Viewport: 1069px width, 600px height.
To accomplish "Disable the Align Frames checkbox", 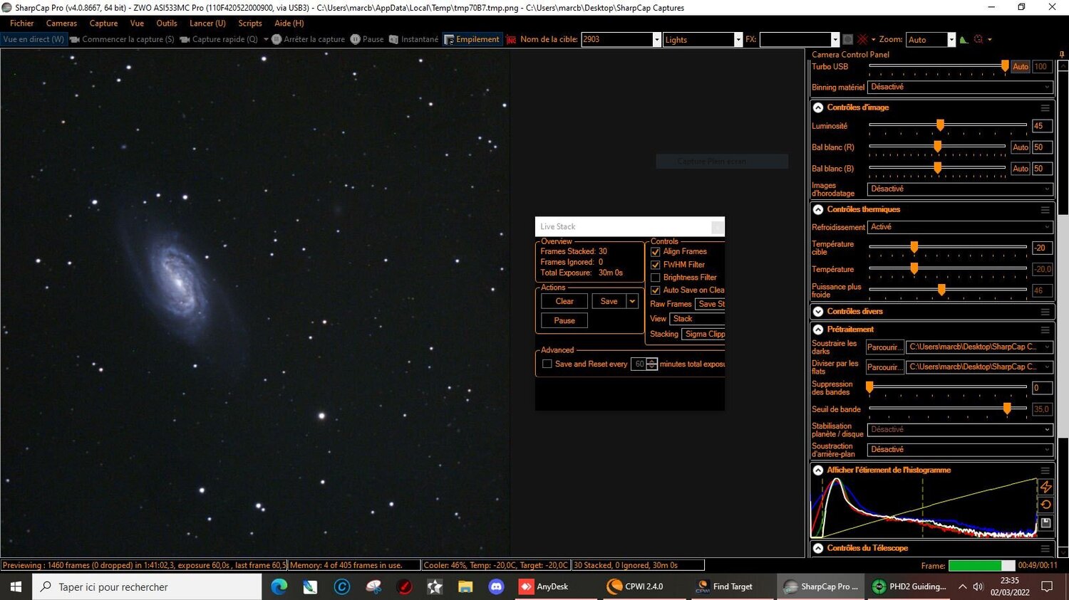I will 655,251.
